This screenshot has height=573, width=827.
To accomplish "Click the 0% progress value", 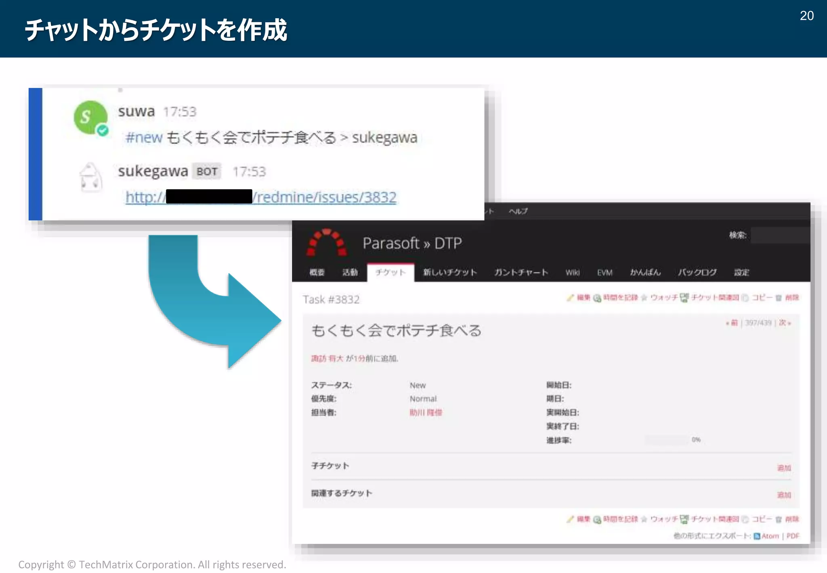I will (x=696, y=440).
